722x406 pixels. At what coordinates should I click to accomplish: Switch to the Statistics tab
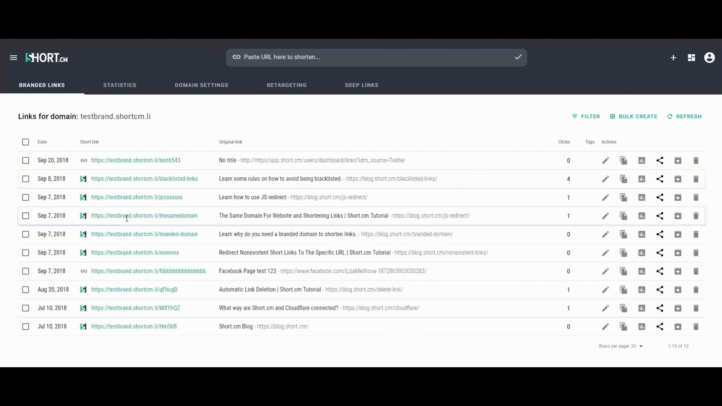coord(120,85)
